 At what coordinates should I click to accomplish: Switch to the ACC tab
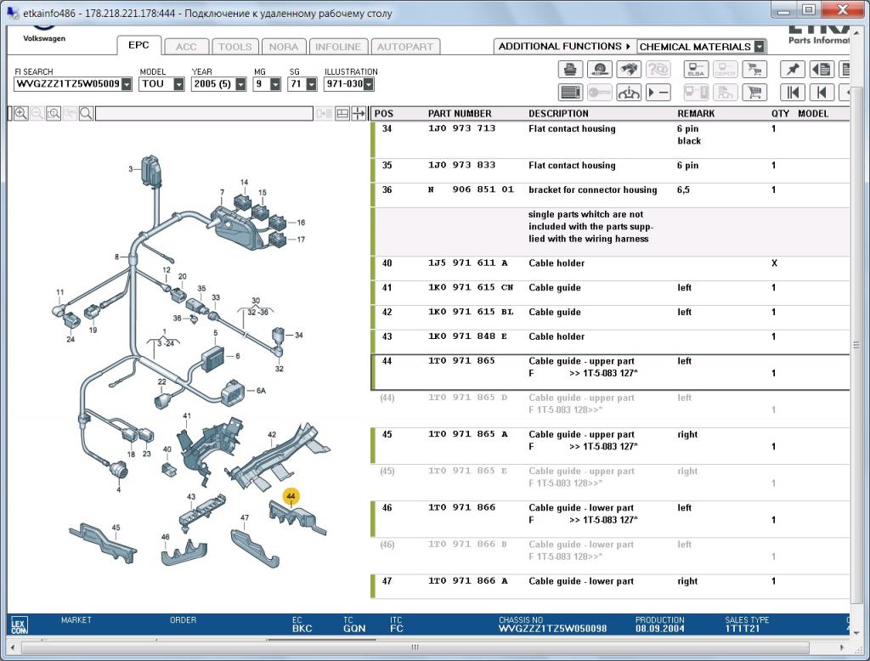point(186,48)
